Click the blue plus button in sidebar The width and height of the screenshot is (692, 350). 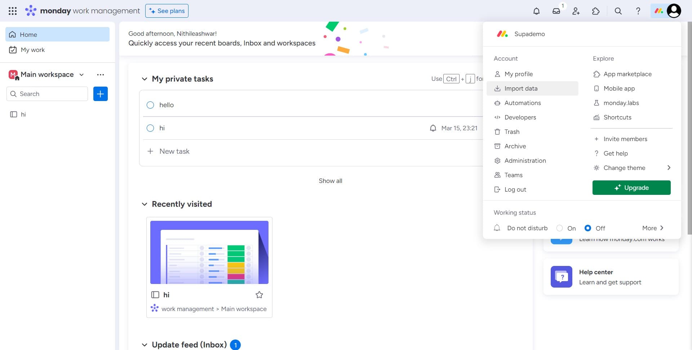click(100, 94)
